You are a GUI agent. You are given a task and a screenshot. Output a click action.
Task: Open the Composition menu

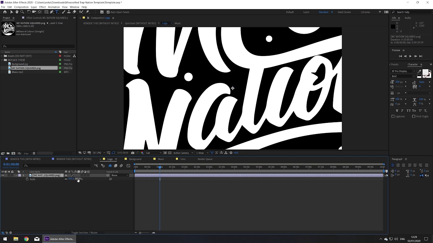tap(21, 7)
